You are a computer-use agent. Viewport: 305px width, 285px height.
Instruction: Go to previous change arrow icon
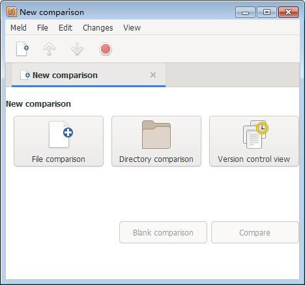coord(50,49)
